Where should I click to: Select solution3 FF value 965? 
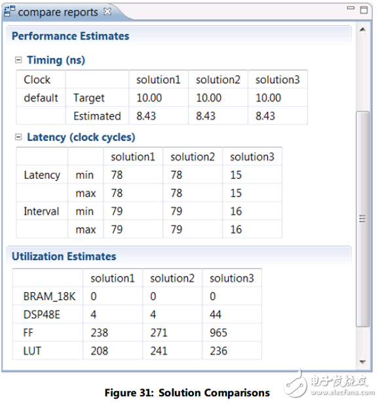click(x=218, y=333)
